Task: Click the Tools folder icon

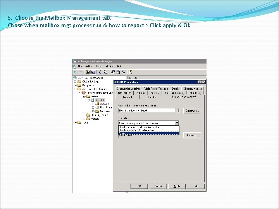Action: [x=79, y=122]
